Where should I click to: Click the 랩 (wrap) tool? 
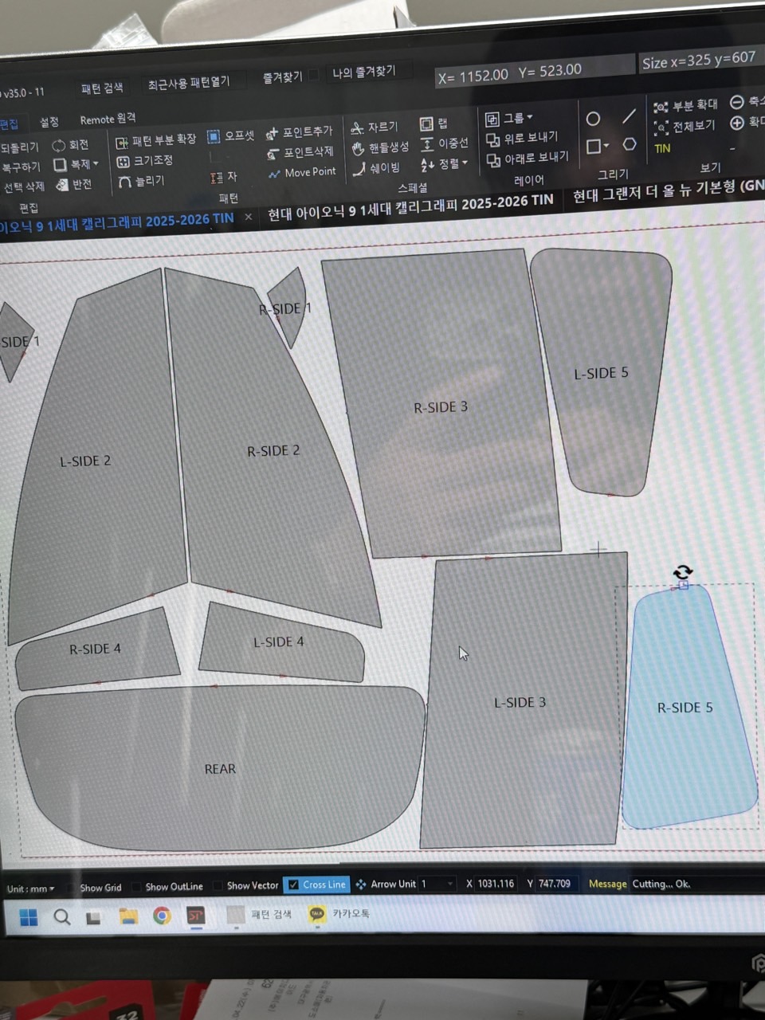(433, 124)
